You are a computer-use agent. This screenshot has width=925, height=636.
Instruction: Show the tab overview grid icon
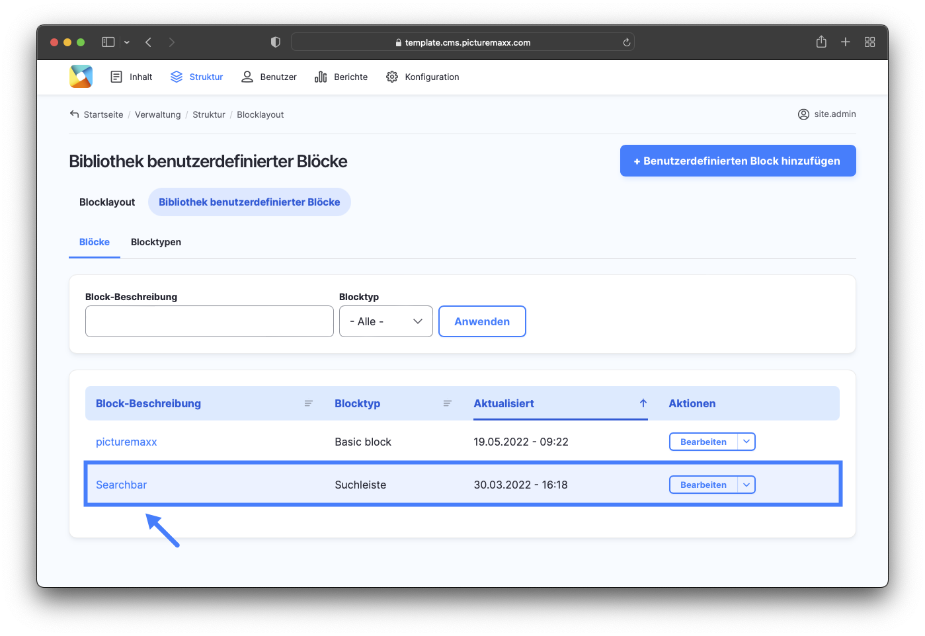[x=870, y=42]
